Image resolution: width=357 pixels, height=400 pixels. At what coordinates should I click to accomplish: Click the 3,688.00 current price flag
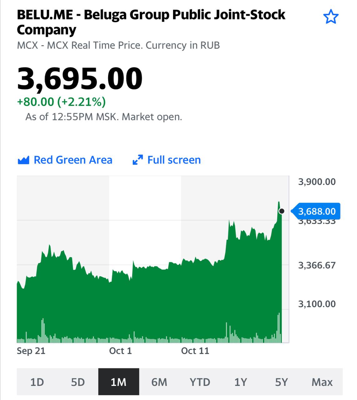tap(315, 212)
